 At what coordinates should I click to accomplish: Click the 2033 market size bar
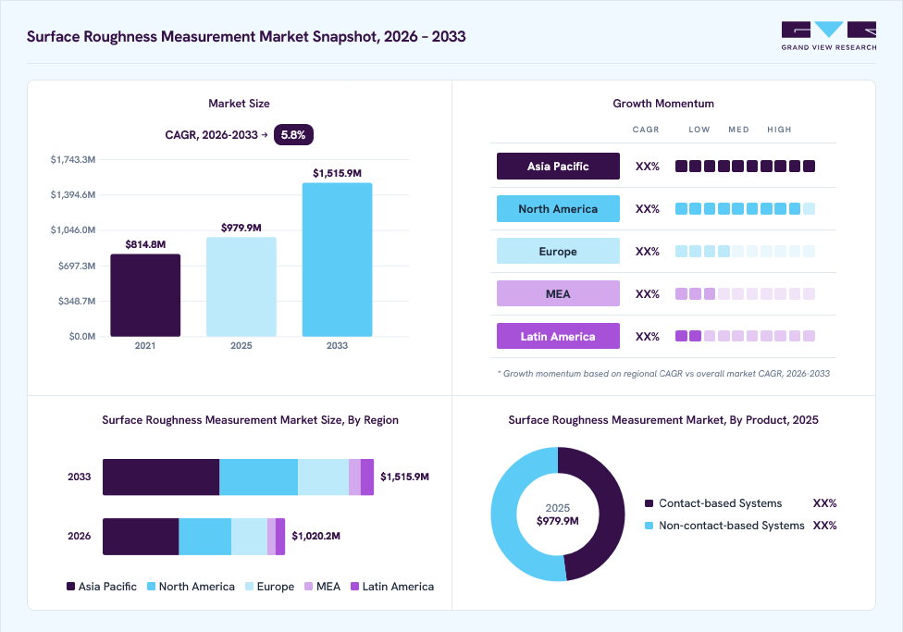click(x=337, y=260)
